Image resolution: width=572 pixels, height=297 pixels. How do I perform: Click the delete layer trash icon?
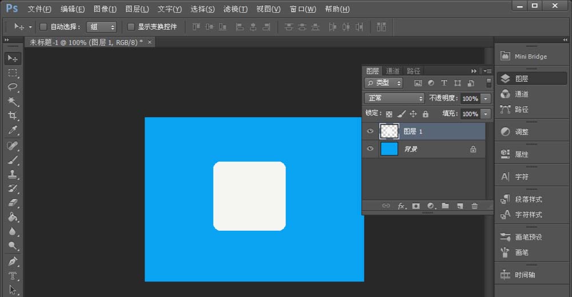click(474, 206)
